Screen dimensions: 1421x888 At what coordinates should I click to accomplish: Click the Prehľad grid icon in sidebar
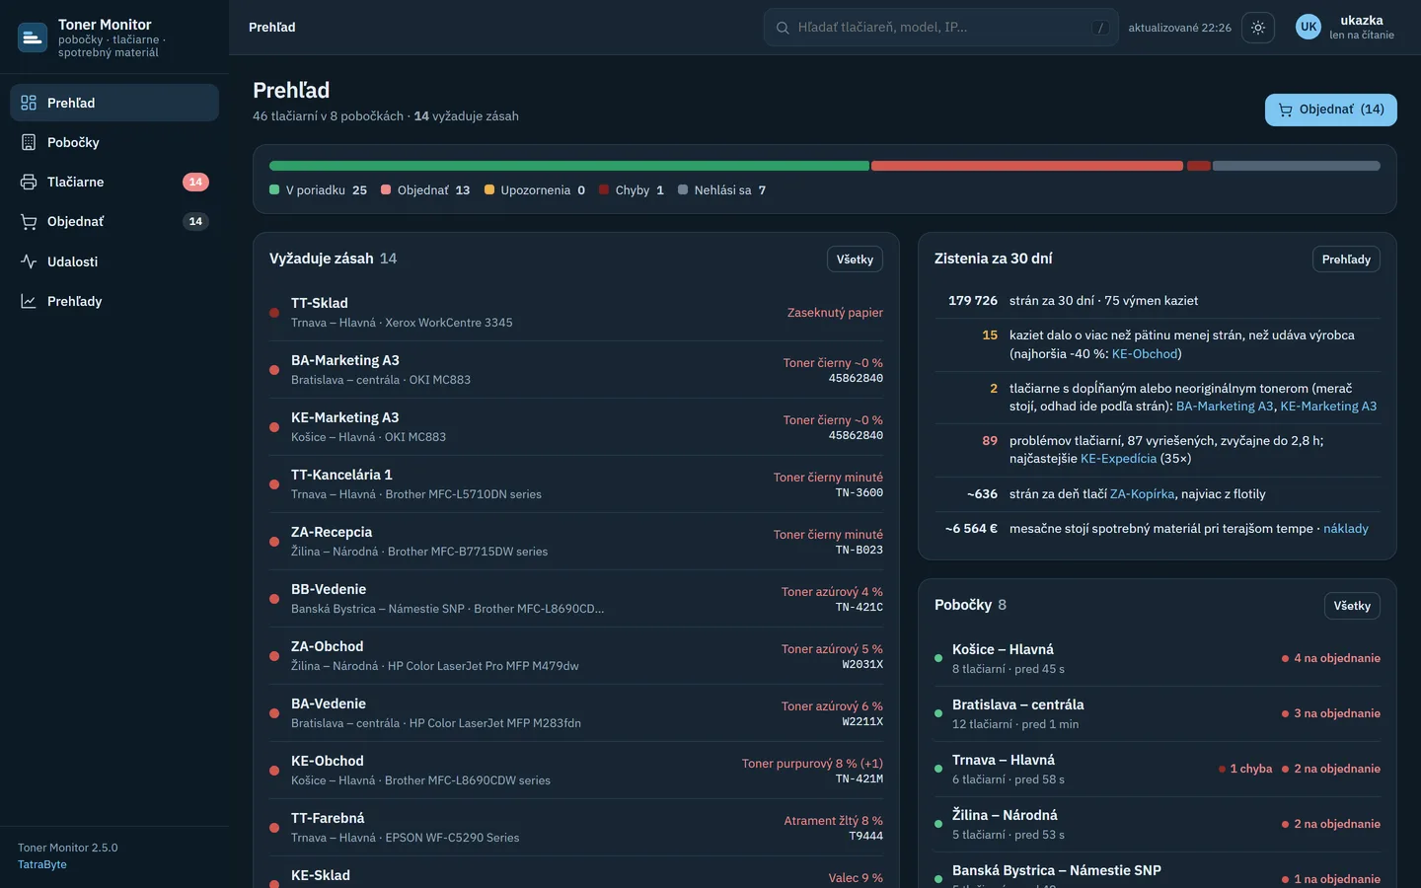[29, 103]
